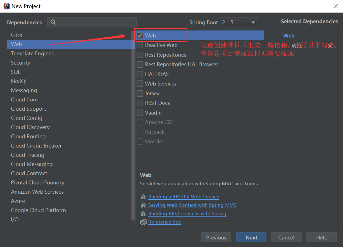Enable the Vaadin checkbox
Image resolution: width=343 pixels, height=247 pixels.
tap(140, 113)
